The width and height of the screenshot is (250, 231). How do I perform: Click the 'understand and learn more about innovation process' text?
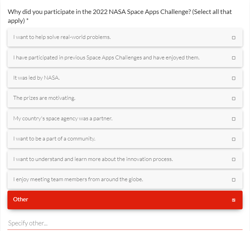pyautogui.click(x=93, y=159)
